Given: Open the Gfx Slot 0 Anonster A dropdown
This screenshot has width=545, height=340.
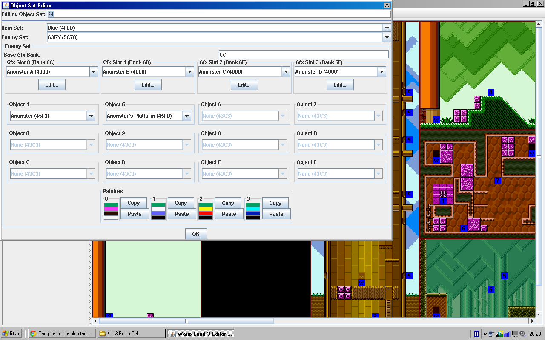Looking at the screenshot, I should coord(94,72).
